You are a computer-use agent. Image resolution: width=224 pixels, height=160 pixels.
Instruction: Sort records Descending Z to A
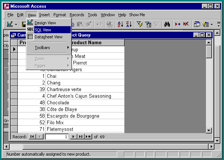tap(129, 24)
